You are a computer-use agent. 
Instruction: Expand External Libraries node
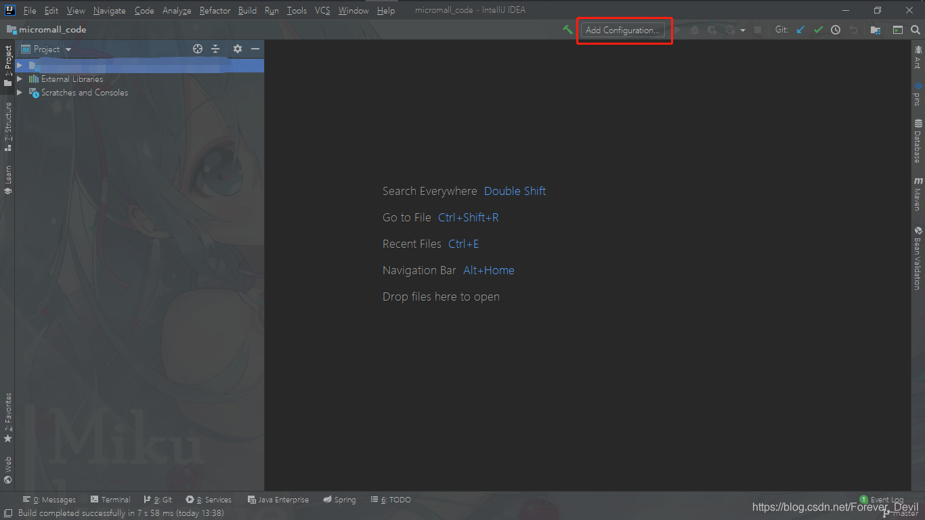click(20, 79)
